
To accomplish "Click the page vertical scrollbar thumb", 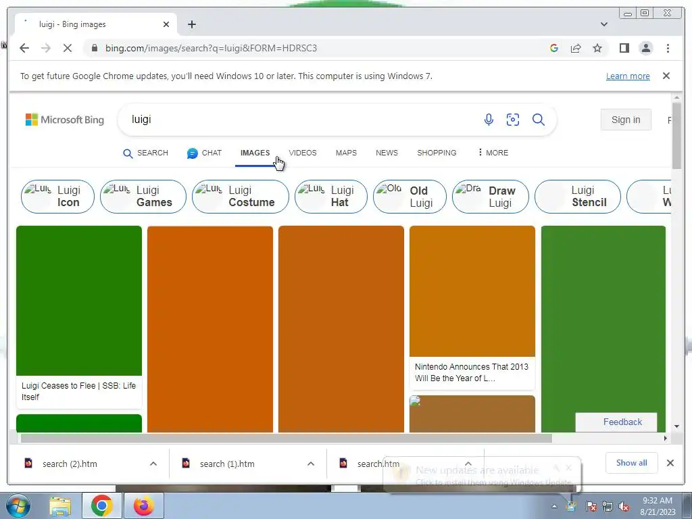I will (677, 135).
